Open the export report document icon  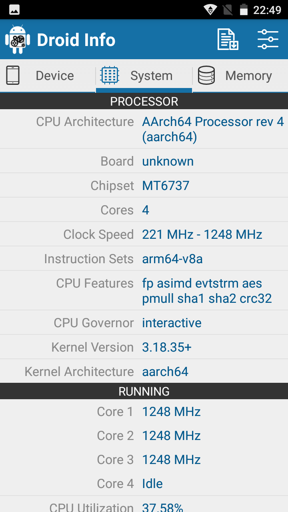point(228,40)
